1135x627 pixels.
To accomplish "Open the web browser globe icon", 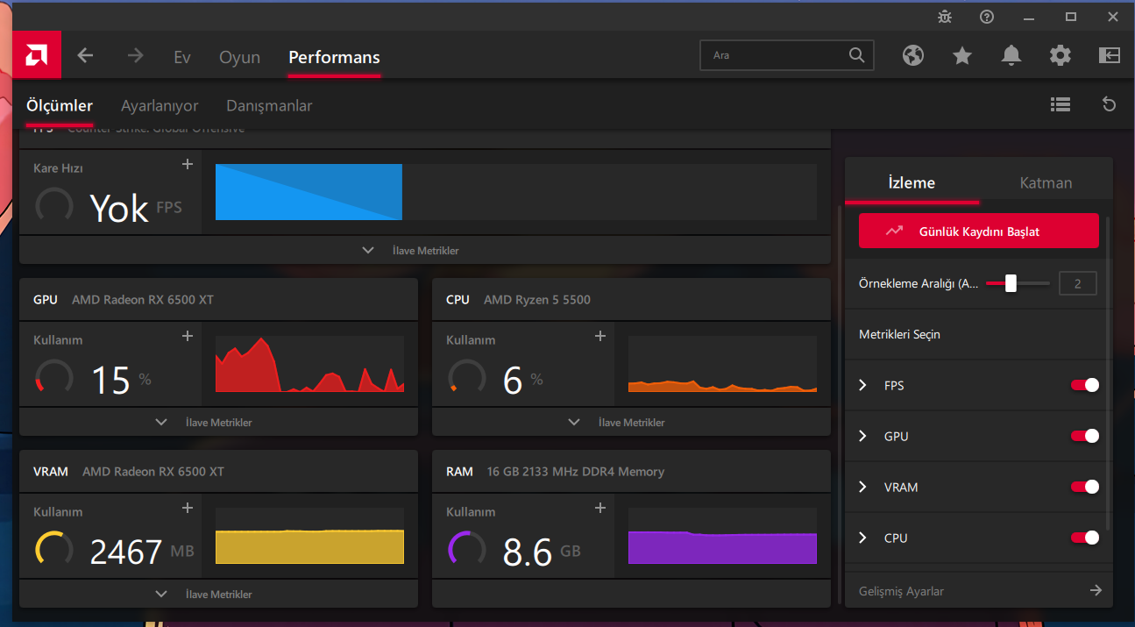I will [913, 55].
